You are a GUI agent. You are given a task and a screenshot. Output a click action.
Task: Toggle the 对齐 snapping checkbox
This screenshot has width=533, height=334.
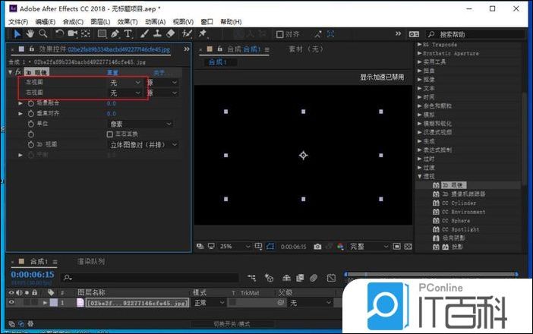click(279, 34)
